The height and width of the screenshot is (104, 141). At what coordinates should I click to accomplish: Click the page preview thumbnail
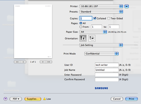pos(33,31)
